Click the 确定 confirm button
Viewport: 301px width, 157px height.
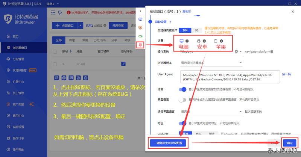tap(289, 143)
